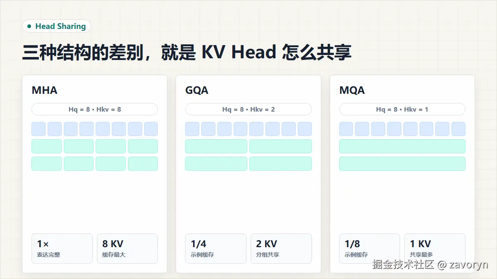Screen dimensions: 497x279
Task: Click the 2 KV 分组共享 stat box
Action: pos(281,248)
